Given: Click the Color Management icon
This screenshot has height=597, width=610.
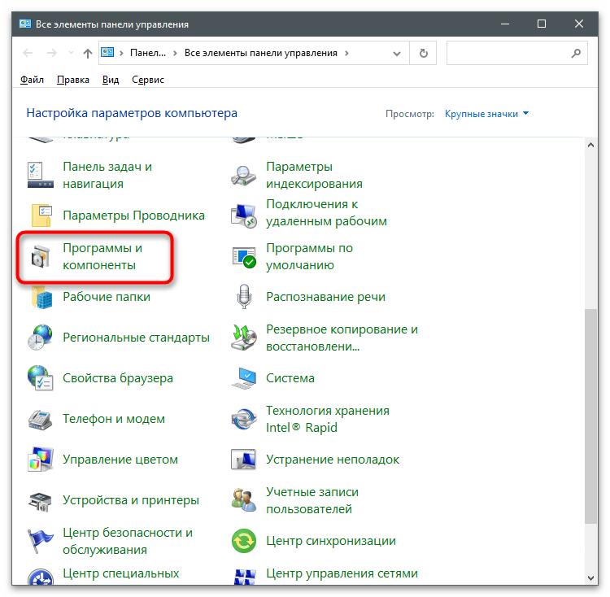Looking at the screenshot, I should [x=41, y=460].
